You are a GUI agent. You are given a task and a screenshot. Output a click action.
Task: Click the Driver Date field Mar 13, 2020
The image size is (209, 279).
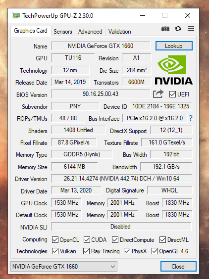click(76, 190)
